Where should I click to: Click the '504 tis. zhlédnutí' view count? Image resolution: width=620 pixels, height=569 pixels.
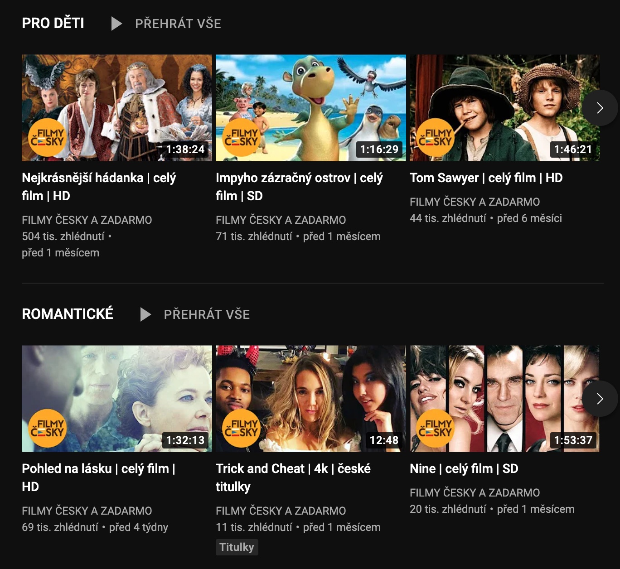[63, 236]
